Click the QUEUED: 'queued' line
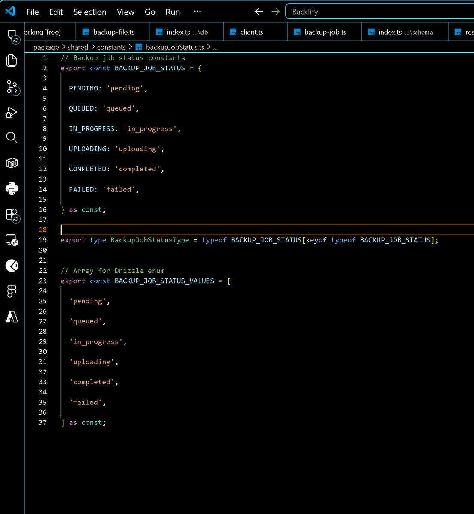The height and width of the screenshot is (514, 474). click(104, 108)
